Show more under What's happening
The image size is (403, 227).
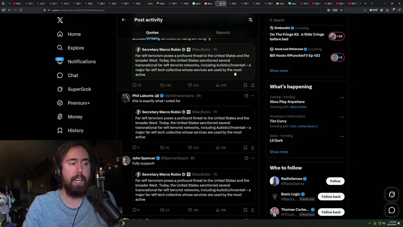pyautogui.click(x=279, y=152)
